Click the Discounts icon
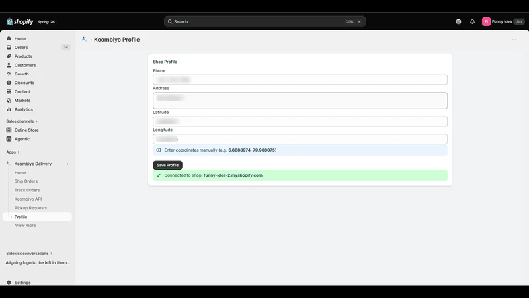The width and height of the screenshot is (529, 298). pyautogui.click(x=9, y=83)
